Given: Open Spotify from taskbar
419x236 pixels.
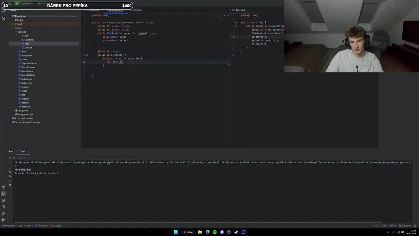Looking at the screenshot, I should click(x=215, y=232).
